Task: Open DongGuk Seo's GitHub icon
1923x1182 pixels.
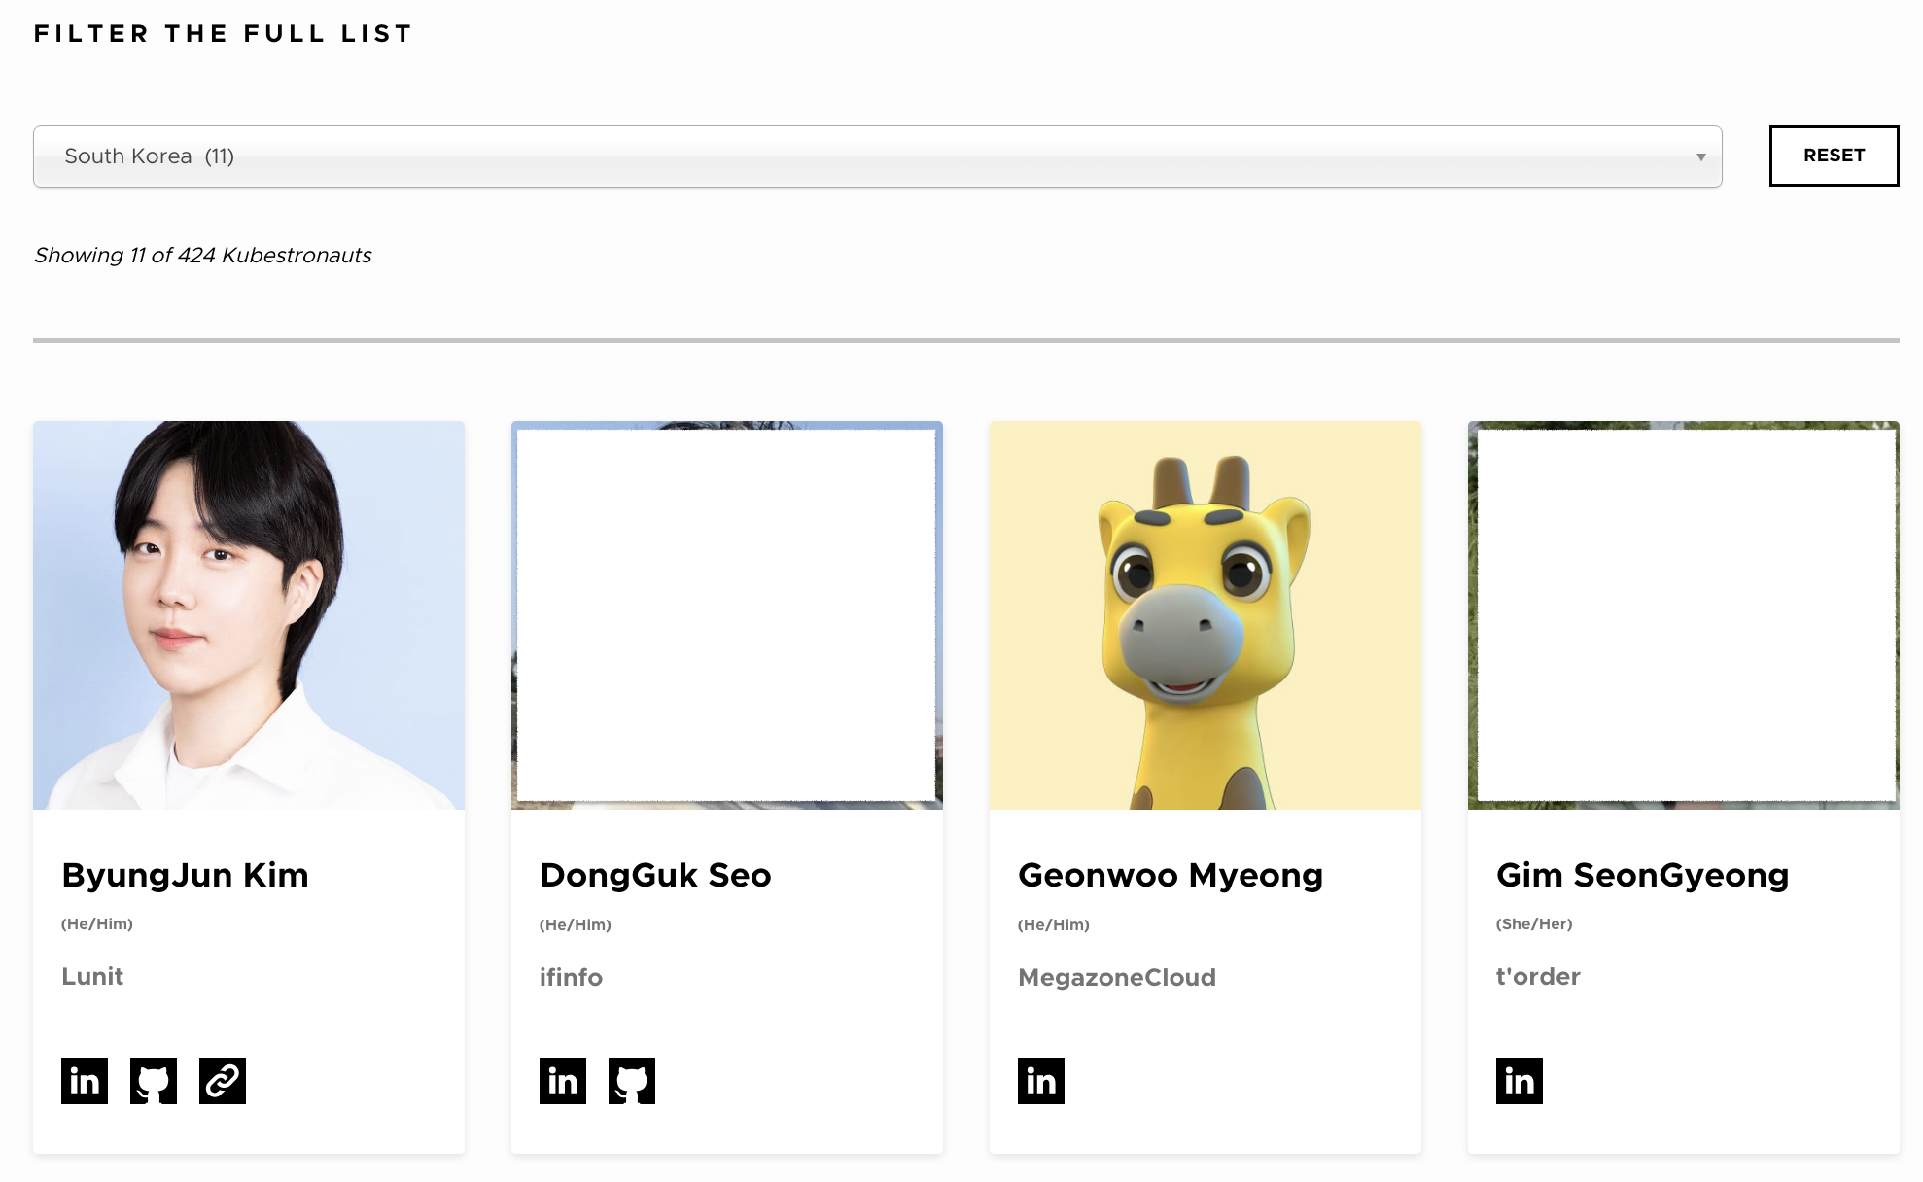Action: pyautogui.click(x=632, y=1081)
